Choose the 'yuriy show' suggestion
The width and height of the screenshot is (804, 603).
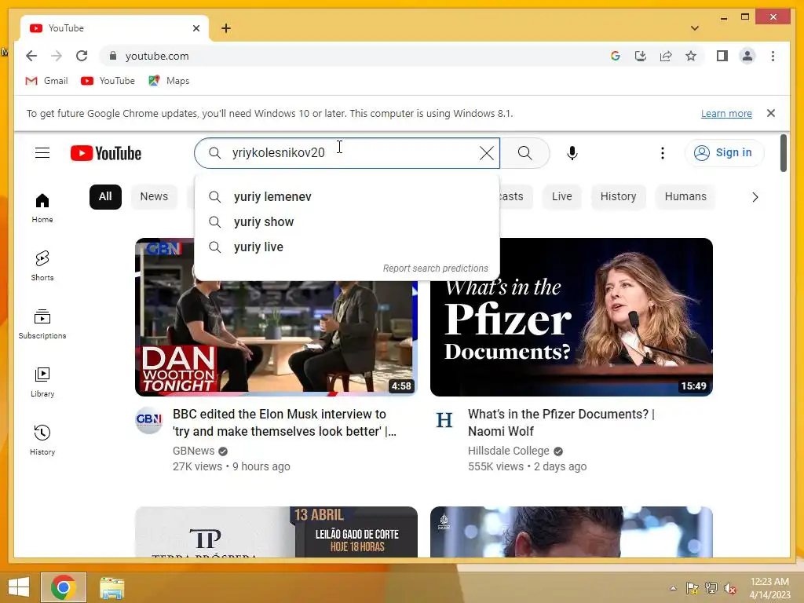pos(346,222)
